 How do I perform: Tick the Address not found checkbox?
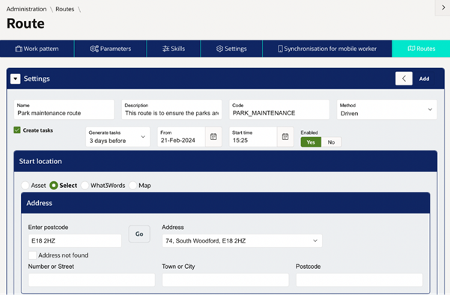[x=32, y=255]
